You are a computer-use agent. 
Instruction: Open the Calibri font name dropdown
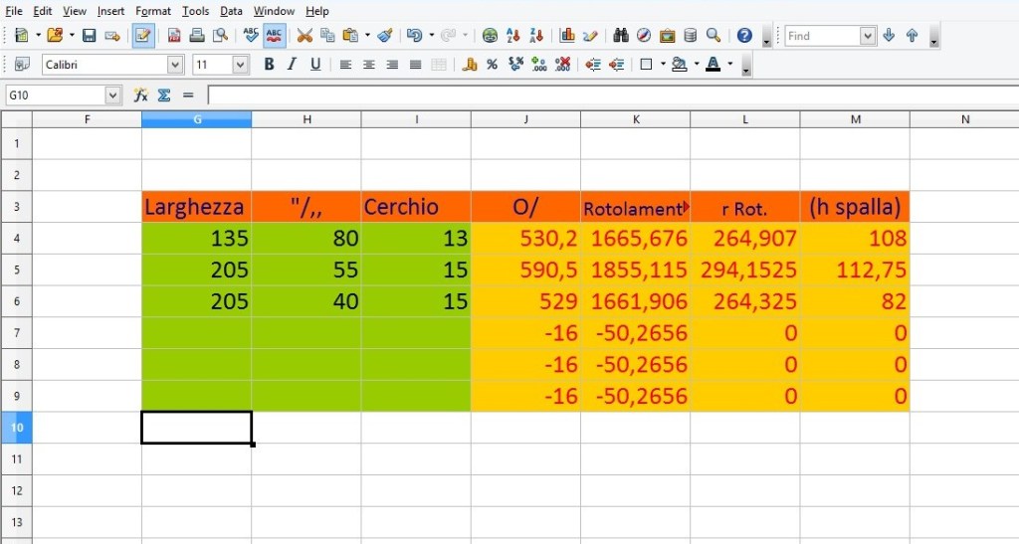(175, 65)
